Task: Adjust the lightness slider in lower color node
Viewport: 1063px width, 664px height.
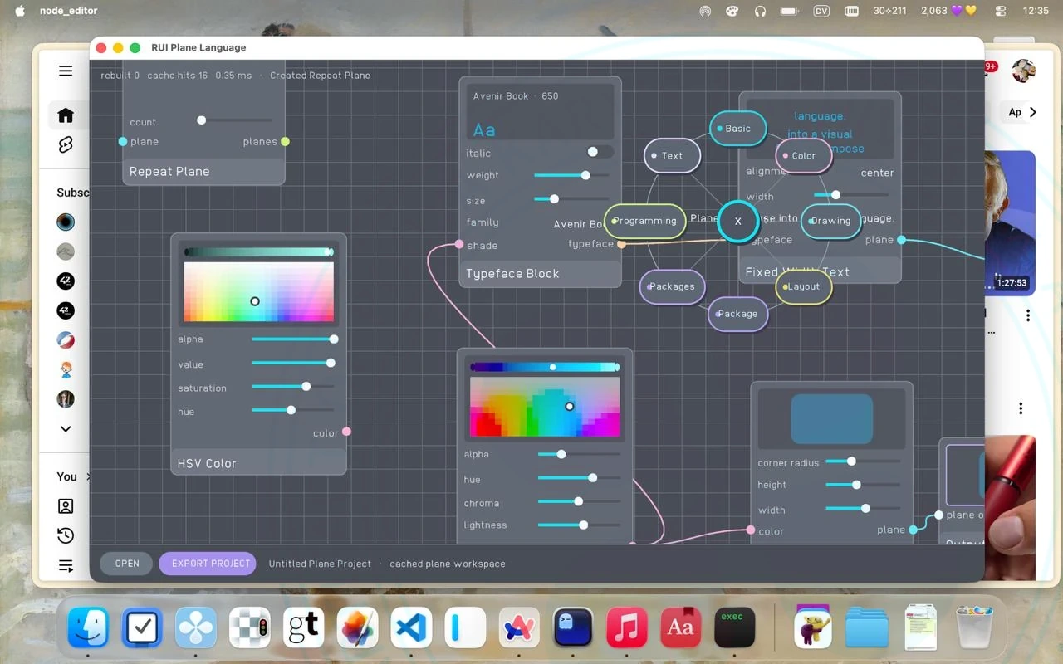Action: (579, 525)
